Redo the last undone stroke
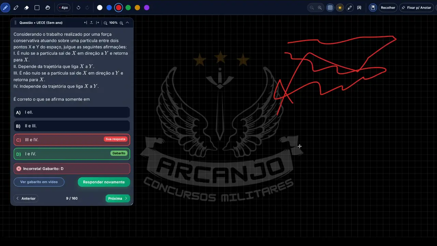 (87, 8)
